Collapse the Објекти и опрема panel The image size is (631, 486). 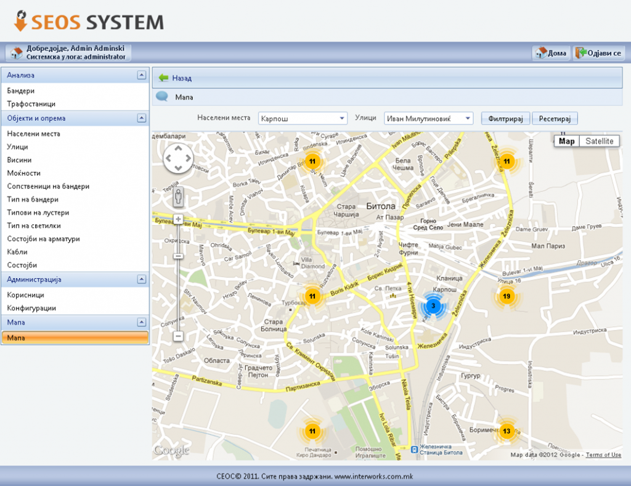point(141,118)
